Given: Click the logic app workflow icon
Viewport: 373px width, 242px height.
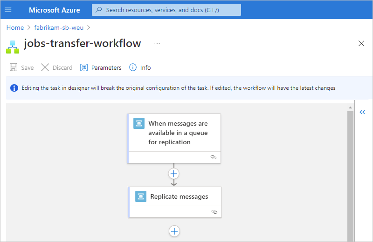Looking at the screenshot, I should point(13,46).
